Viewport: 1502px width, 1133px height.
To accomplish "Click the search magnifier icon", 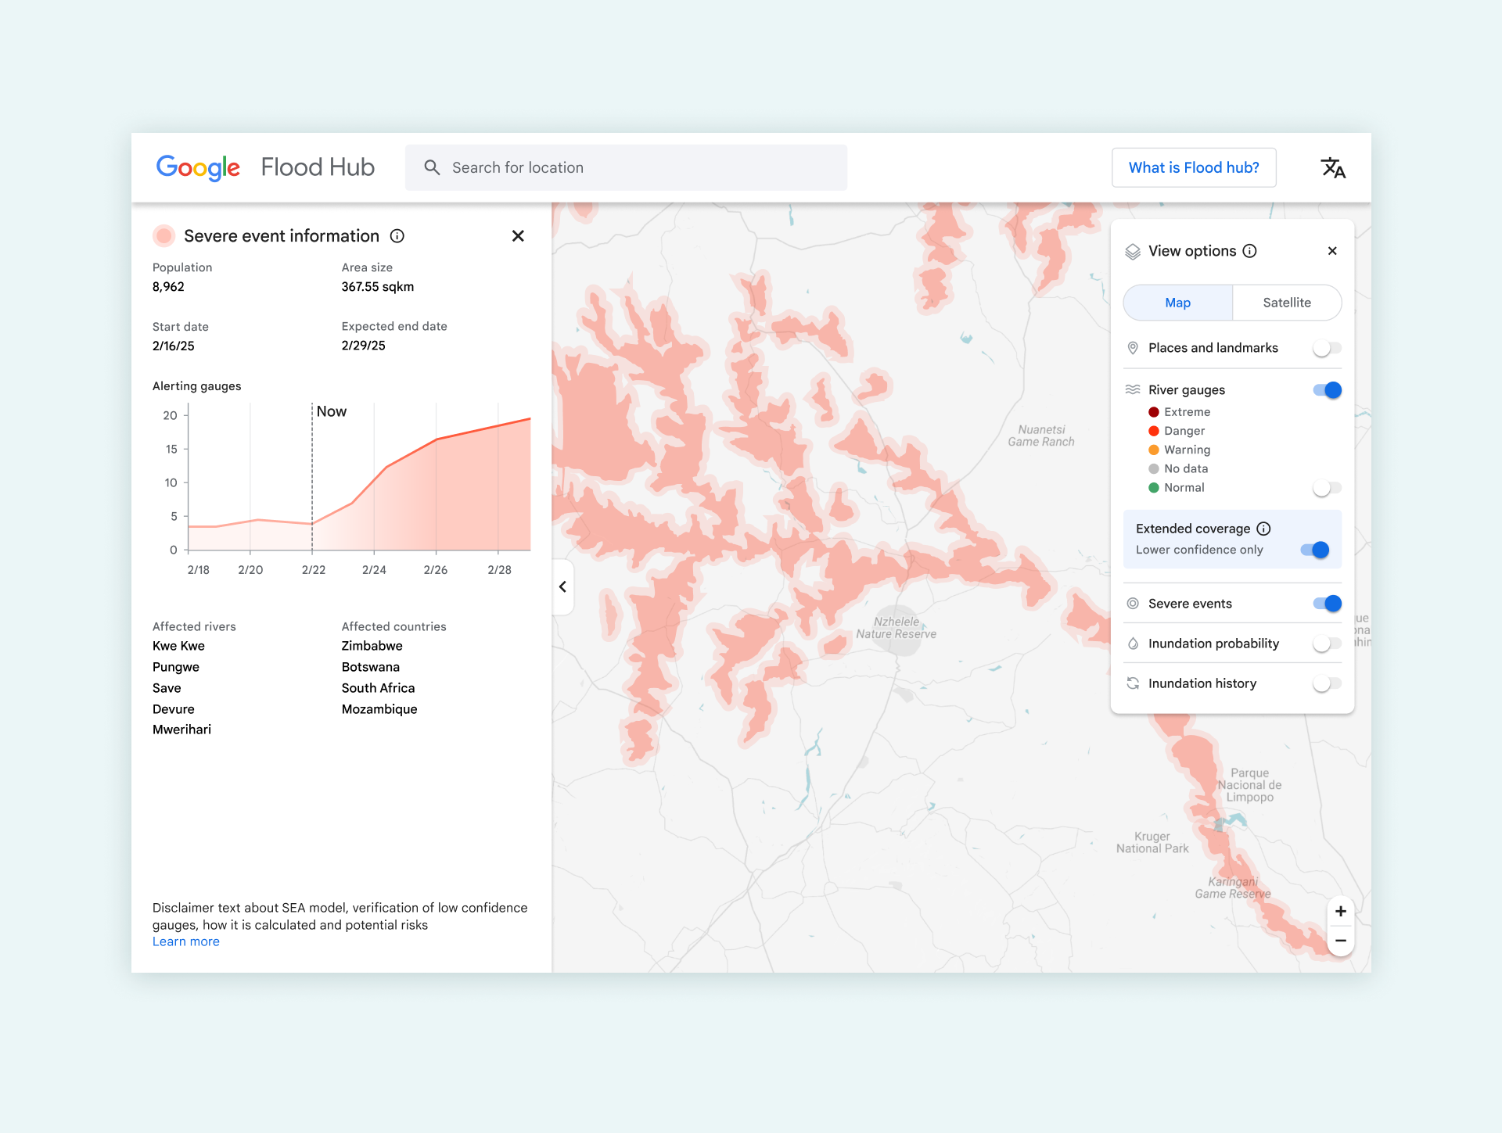I will 432,167.
